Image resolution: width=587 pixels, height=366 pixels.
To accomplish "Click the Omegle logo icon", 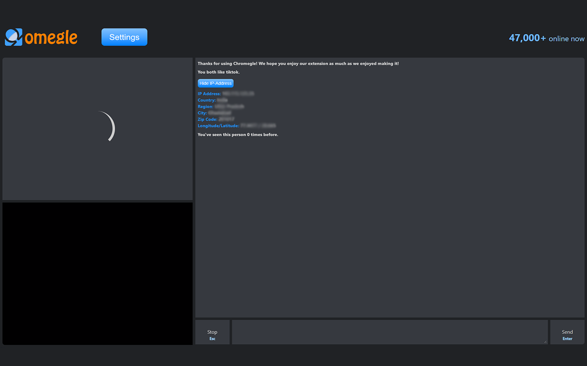I will tap(13, 38).
